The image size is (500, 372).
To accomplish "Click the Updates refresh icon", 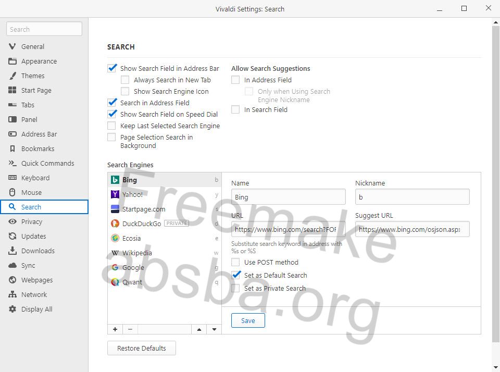I will click(12, 236).
